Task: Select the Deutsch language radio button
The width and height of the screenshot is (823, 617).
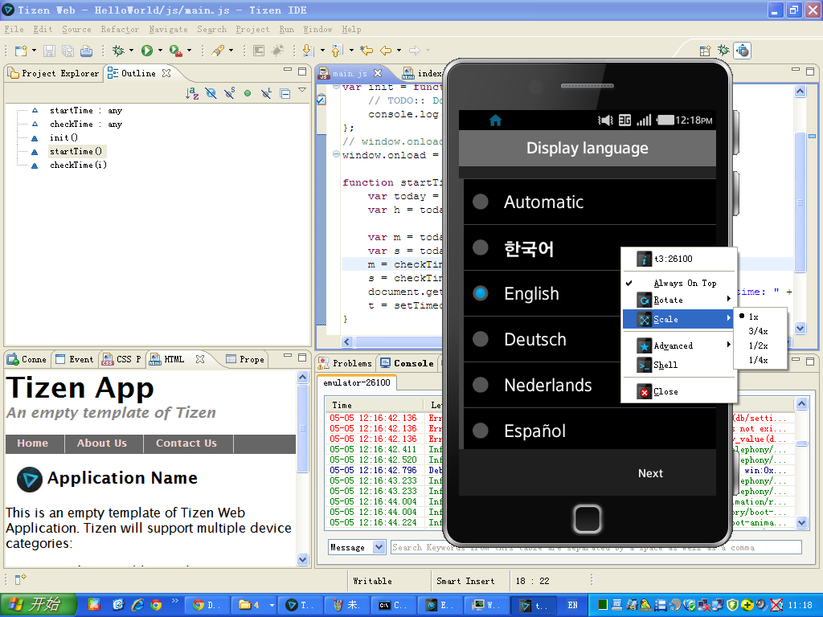Action: pos(481,339)
